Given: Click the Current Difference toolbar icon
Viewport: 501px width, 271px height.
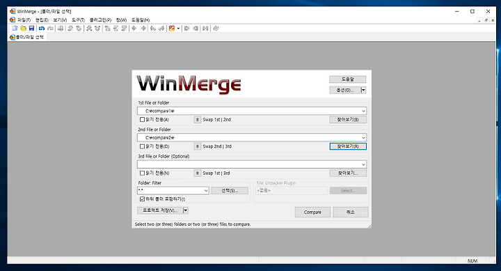Looking at the screenshot, I should 116,29.
